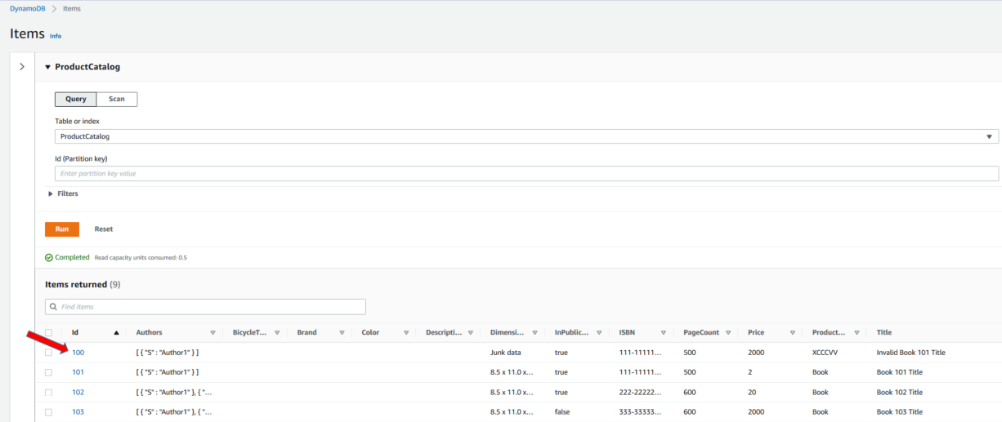Viewport: 1002px width, 422px height.
Task: Click 'Junk data' dimensions cell
Action: (x=505, y=353)
